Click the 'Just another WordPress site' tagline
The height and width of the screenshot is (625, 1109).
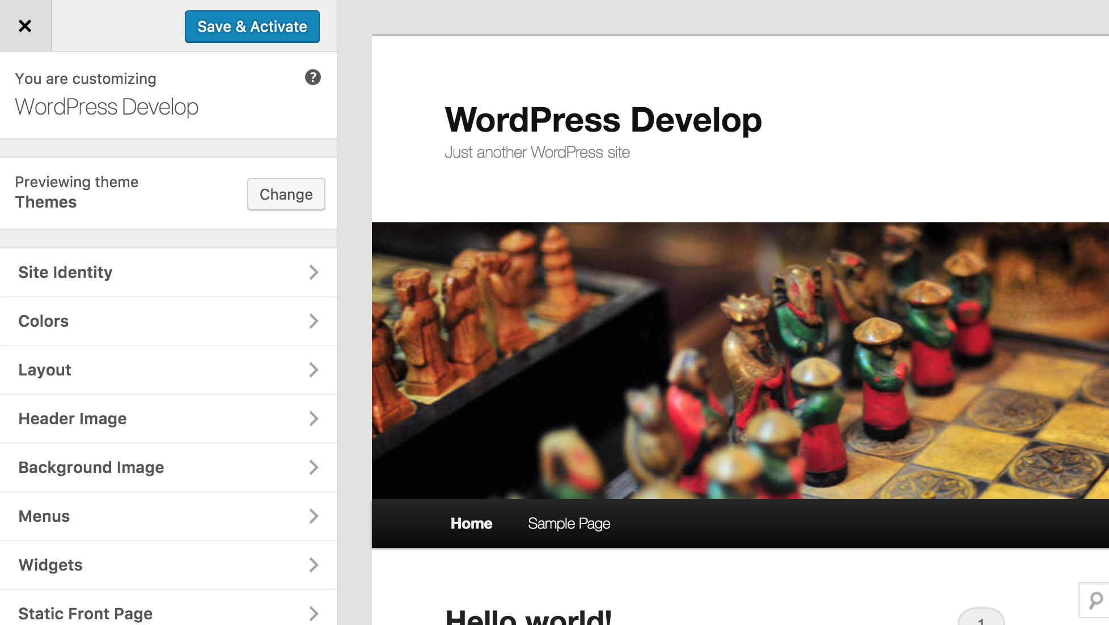537,153
